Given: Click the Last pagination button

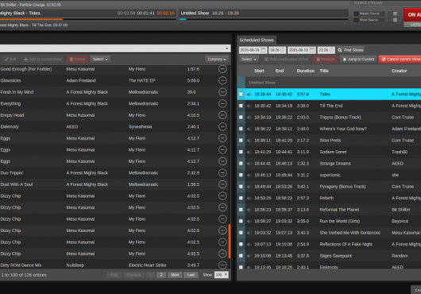Looking at the screenshot, I should (x=191, y=275).
